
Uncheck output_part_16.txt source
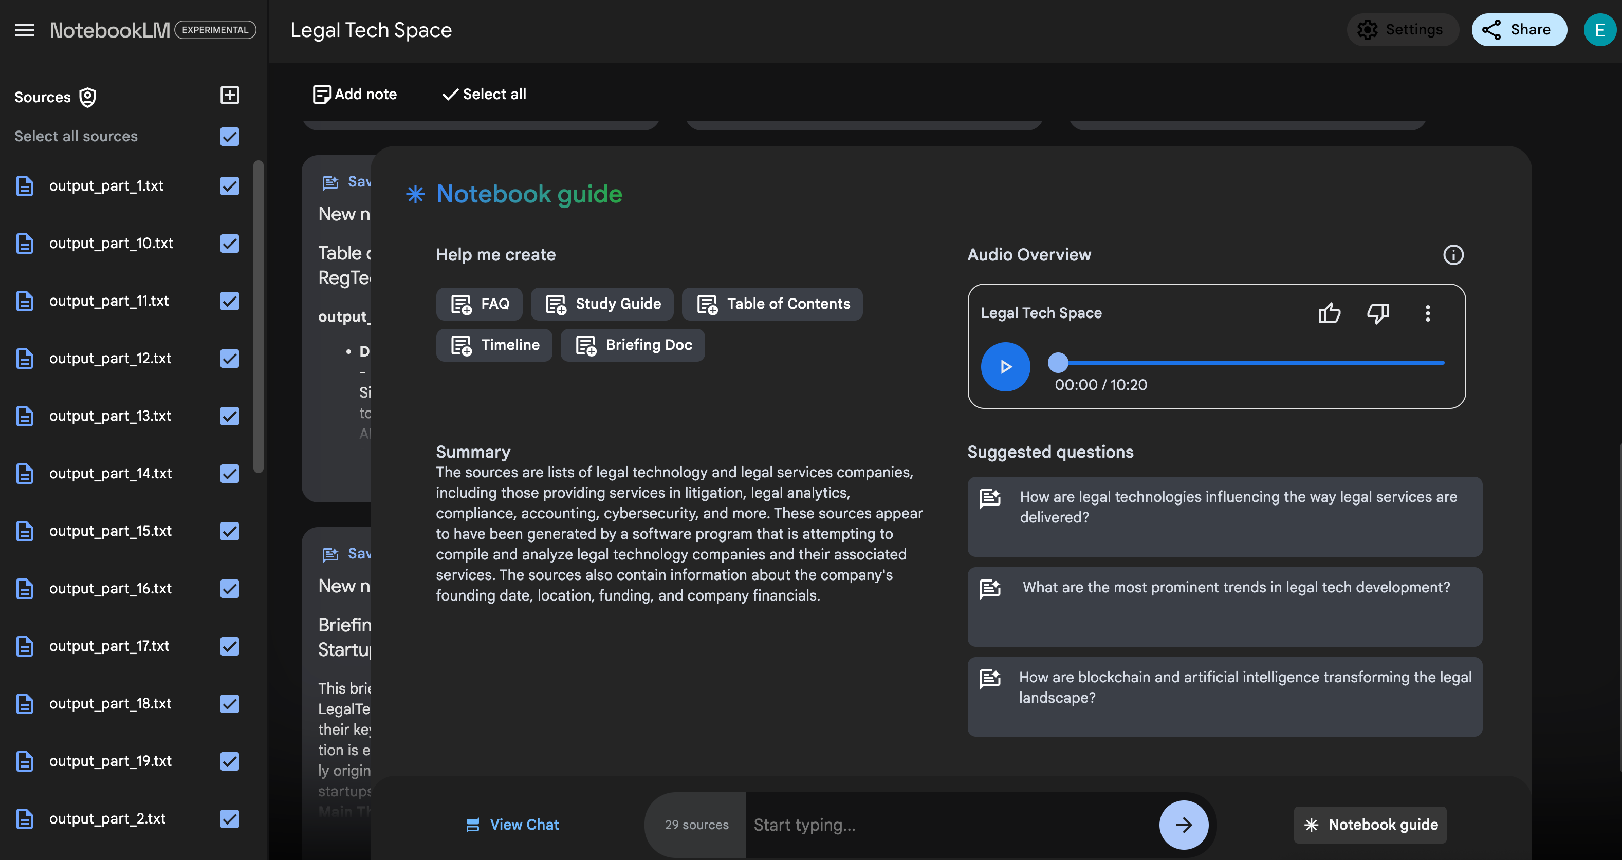coord(229,589)
